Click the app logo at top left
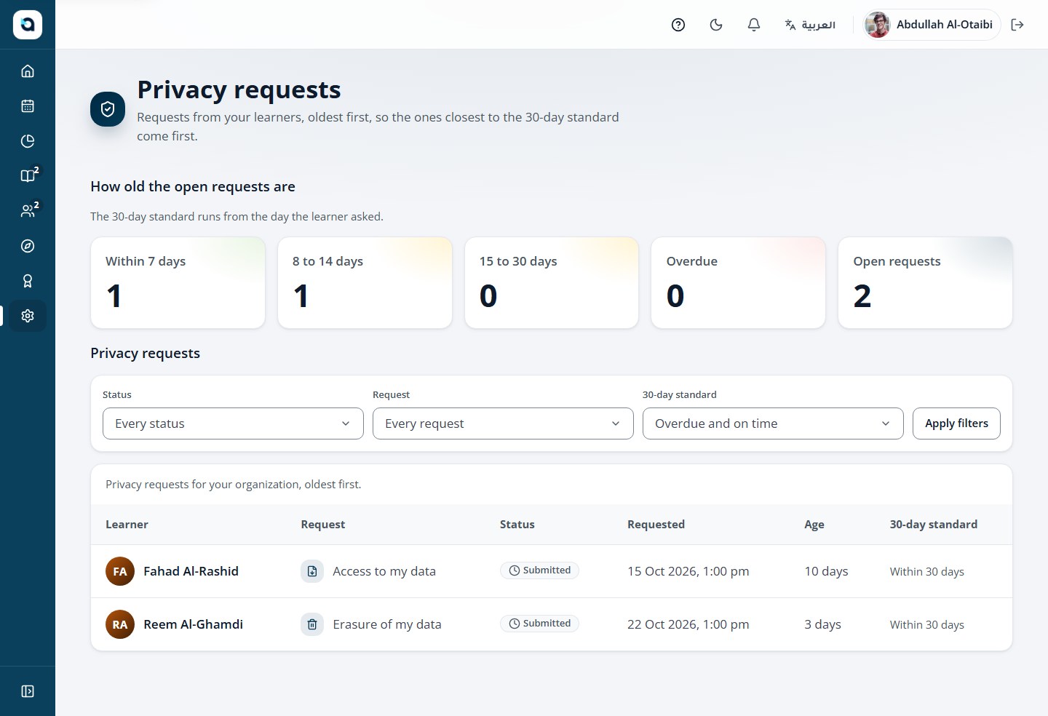 point(28,25)
